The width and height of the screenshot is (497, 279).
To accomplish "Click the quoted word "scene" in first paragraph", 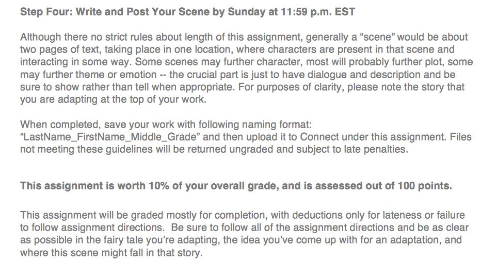I will 377,37.
